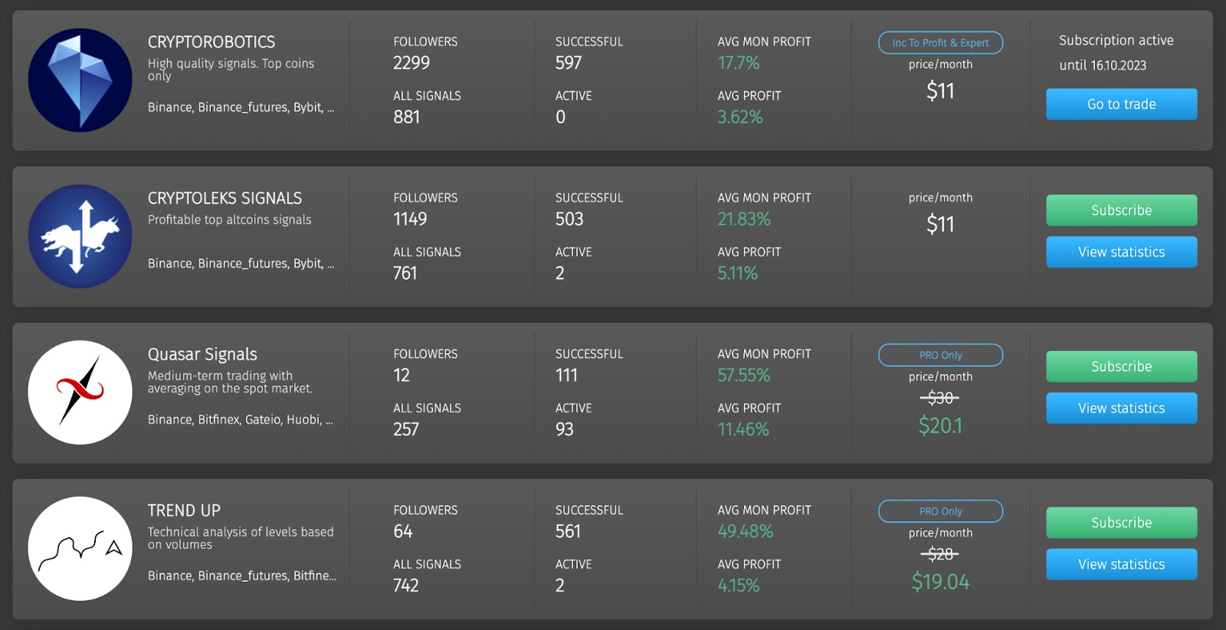View statistics for TREND UP

pos(1121,564)
